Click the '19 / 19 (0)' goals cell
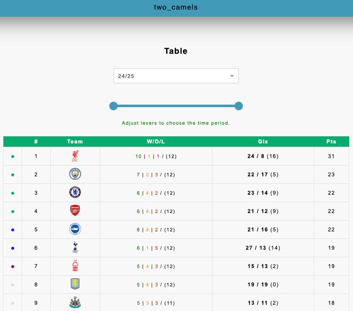353x311 pixels. click(263, 284)
